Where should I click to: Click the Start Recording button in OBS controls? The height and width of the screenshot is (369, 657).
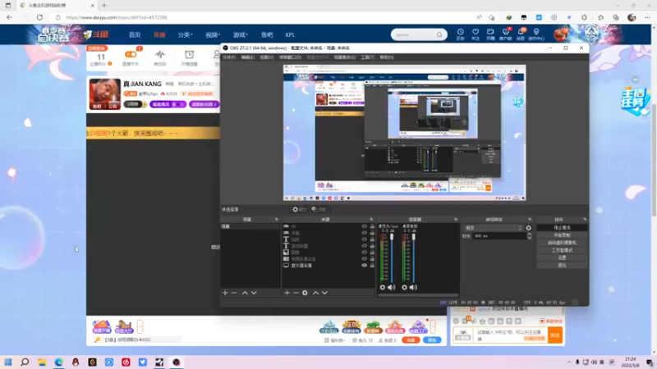pyautogui.click(x=562, y=235)
